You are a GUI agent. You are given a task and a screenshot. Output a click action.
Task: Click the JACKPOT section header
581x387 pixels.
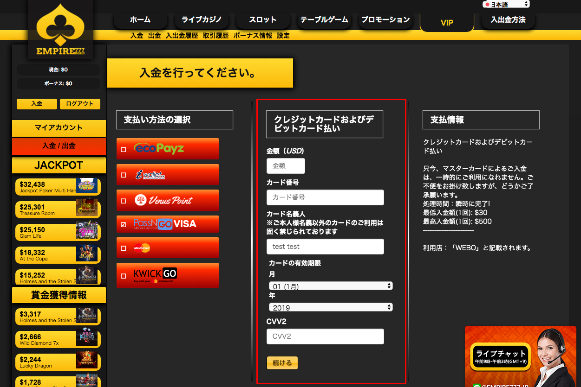(x=59, y=165)
